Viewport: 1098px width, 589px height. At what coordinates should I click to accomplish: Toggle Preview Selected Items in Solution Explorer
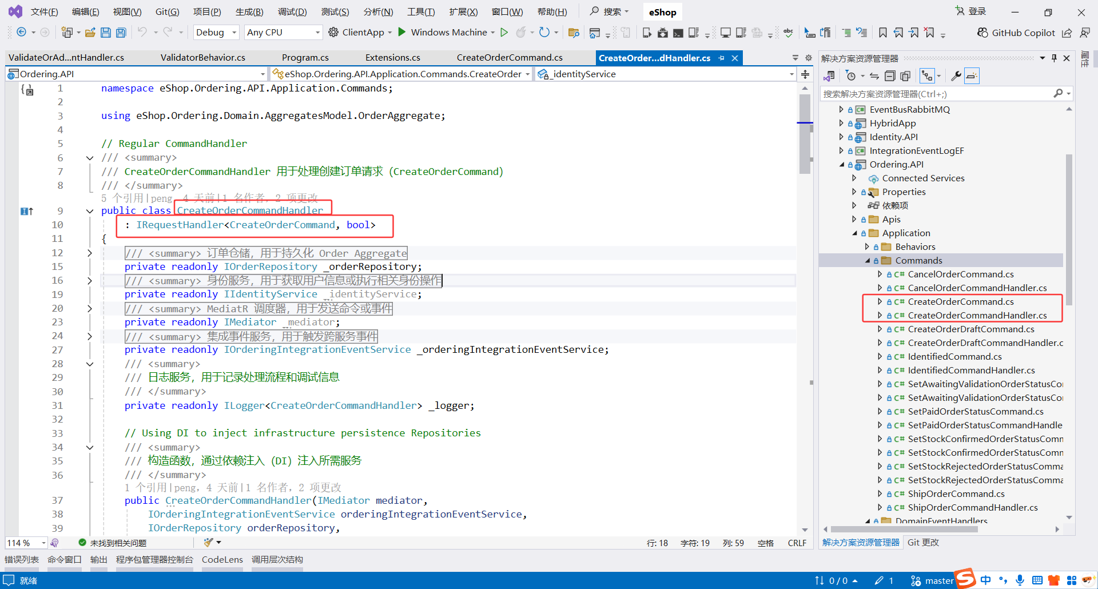point(972,76)
